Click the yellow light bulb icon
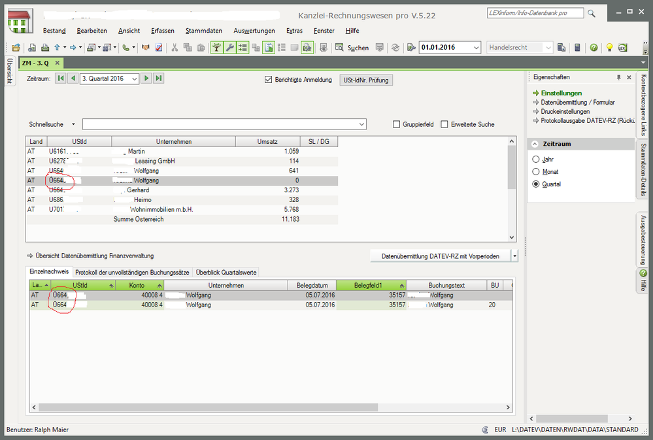The width and height of the screenshot is (653, 440). (x=609, y=48)
